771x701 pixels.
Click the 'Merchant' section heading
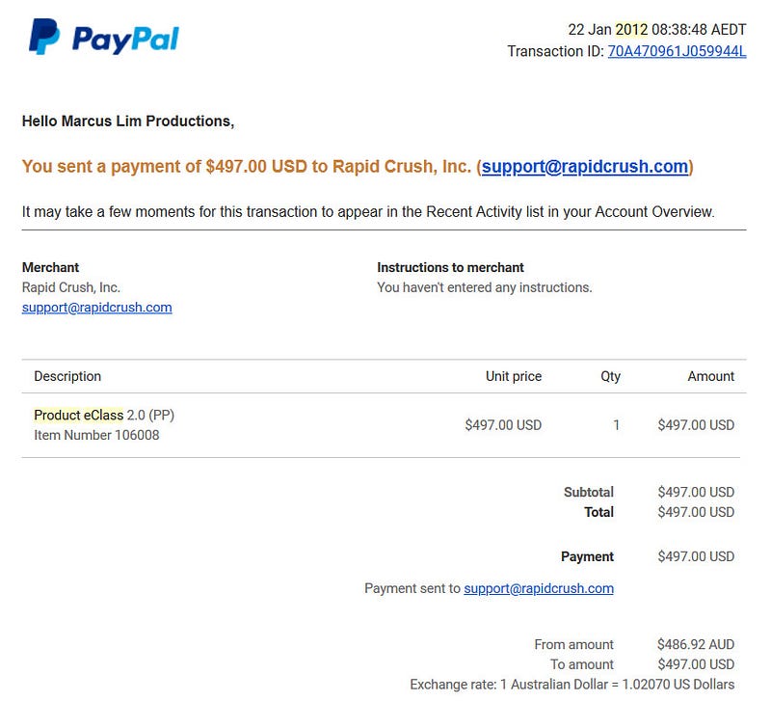click(x=50, y=267)
